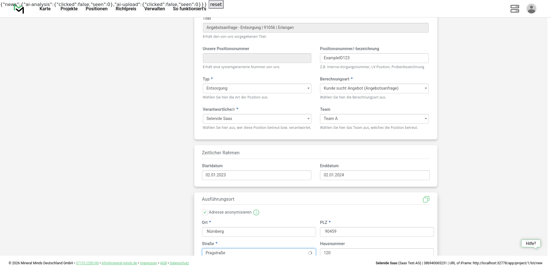Open the Berechnungsart dropdown
The height and width of the screenshot is (270, 551).
point(374,88)
